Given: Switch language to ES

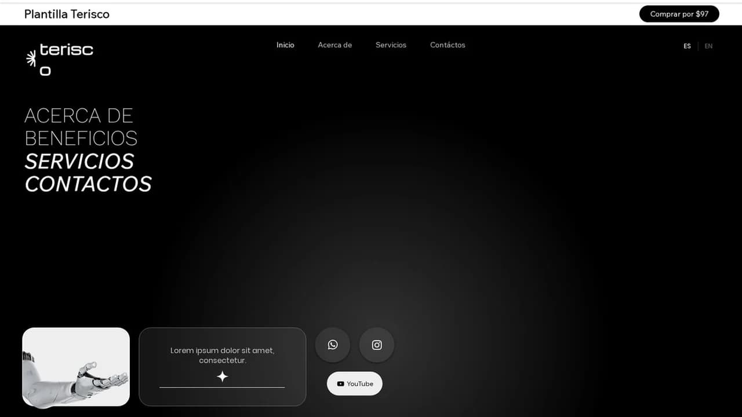Looking at the screenshot, I should [687, 46].
